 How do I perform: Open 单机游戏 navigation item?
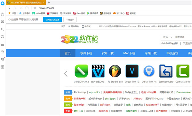pos(172,53)
